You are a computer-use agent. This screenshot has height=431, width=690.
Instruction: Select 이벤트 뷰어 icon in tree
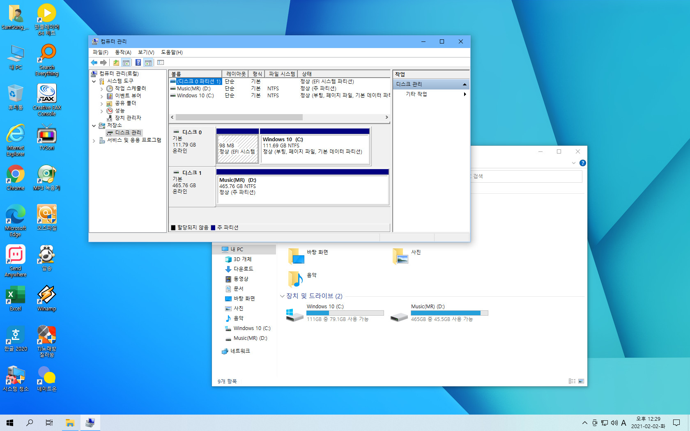click(x=110, y=96)
